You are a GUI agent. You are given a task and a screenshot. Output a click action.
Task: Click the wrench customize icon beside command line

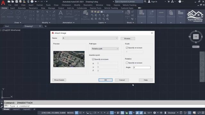pos(2,106)
